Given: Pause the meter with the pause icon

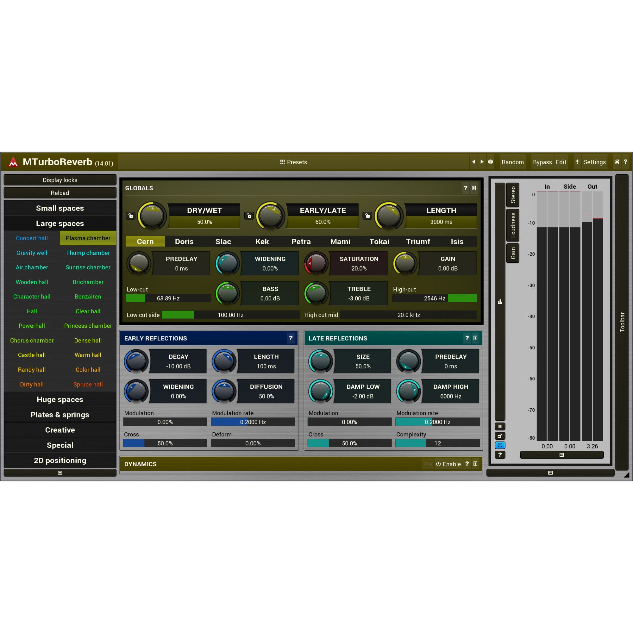Looking at the screenshot, I should (500, 426).
